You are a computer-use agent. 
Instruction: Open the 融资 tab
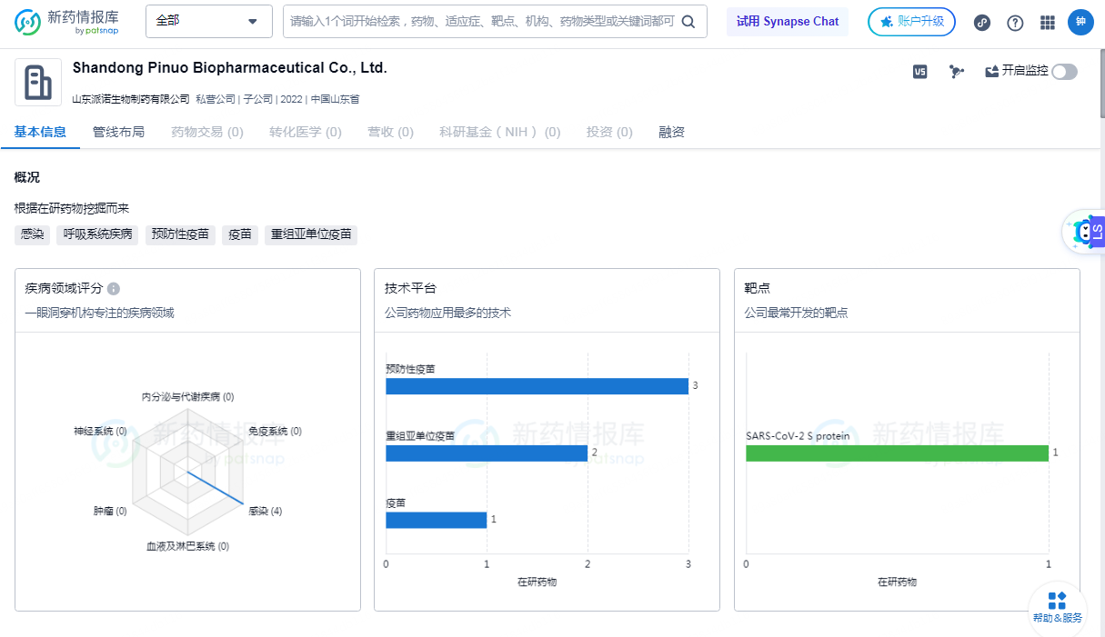pos(671,132)
